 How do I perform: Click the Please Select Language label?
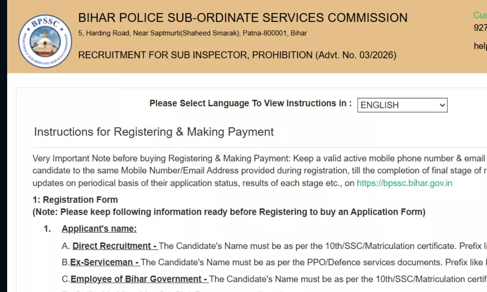(x=250, y=103)
